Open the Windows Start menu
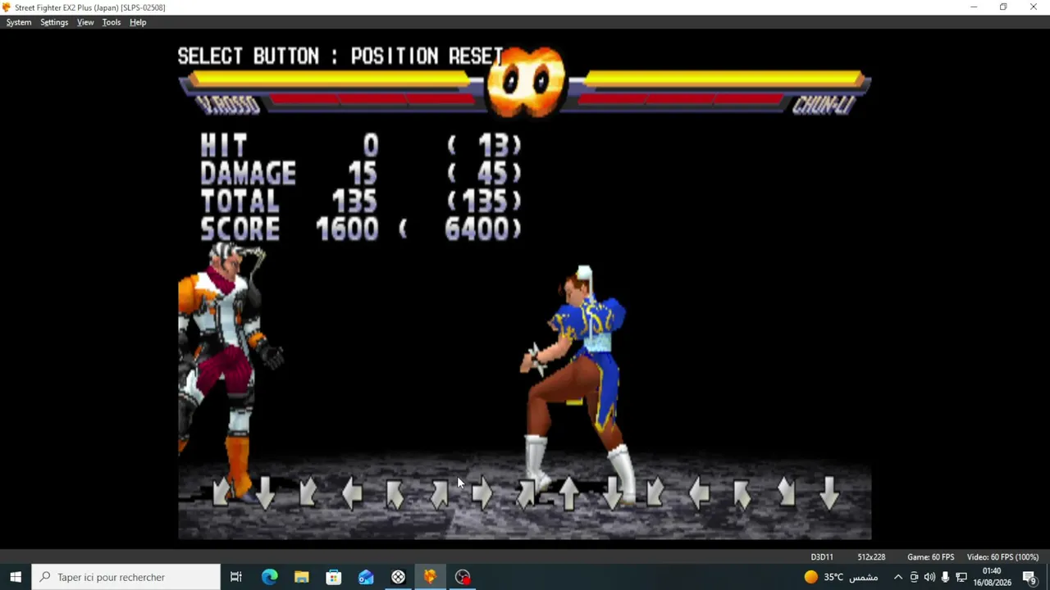The height and width of the screenshot is (590, 1050). 16,577
